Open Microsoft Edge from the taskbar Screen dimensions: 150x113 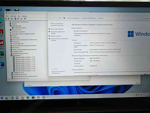(x=28, y=97)
